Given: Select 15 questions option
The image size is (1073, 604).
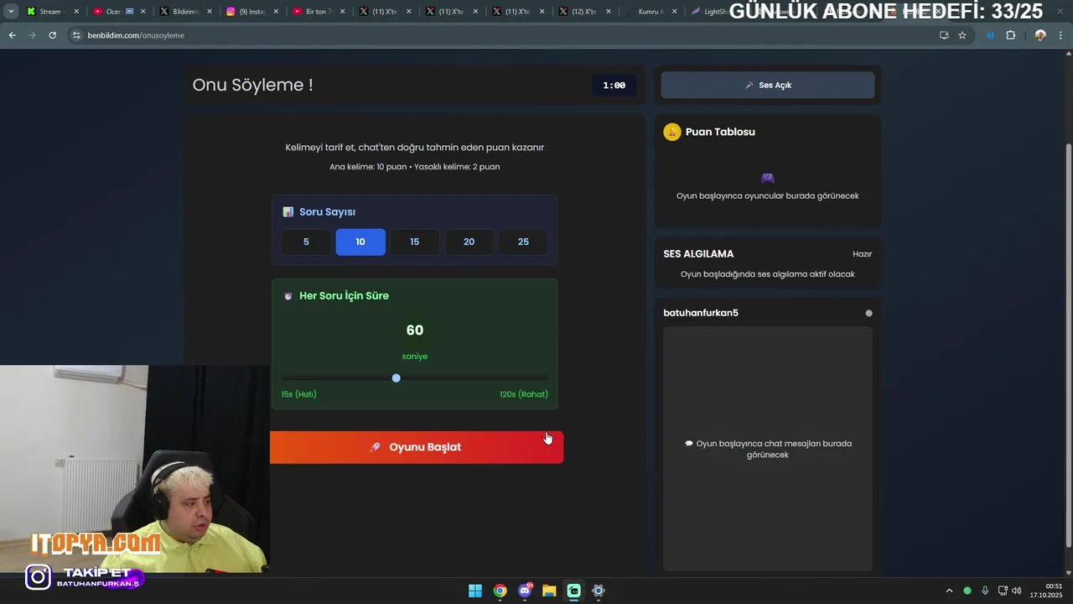Looking at the screenshot, I should [414, 242].
